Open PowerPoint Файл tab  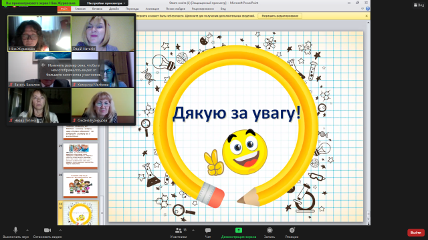[x=64, y=9]
